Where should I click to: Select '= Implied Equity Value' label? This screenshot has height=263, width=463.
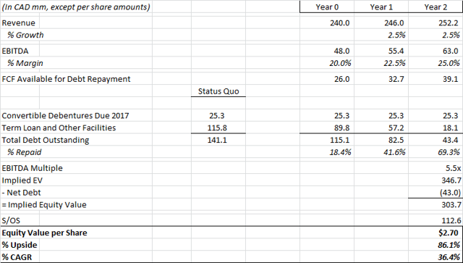[x=44, y=205]
